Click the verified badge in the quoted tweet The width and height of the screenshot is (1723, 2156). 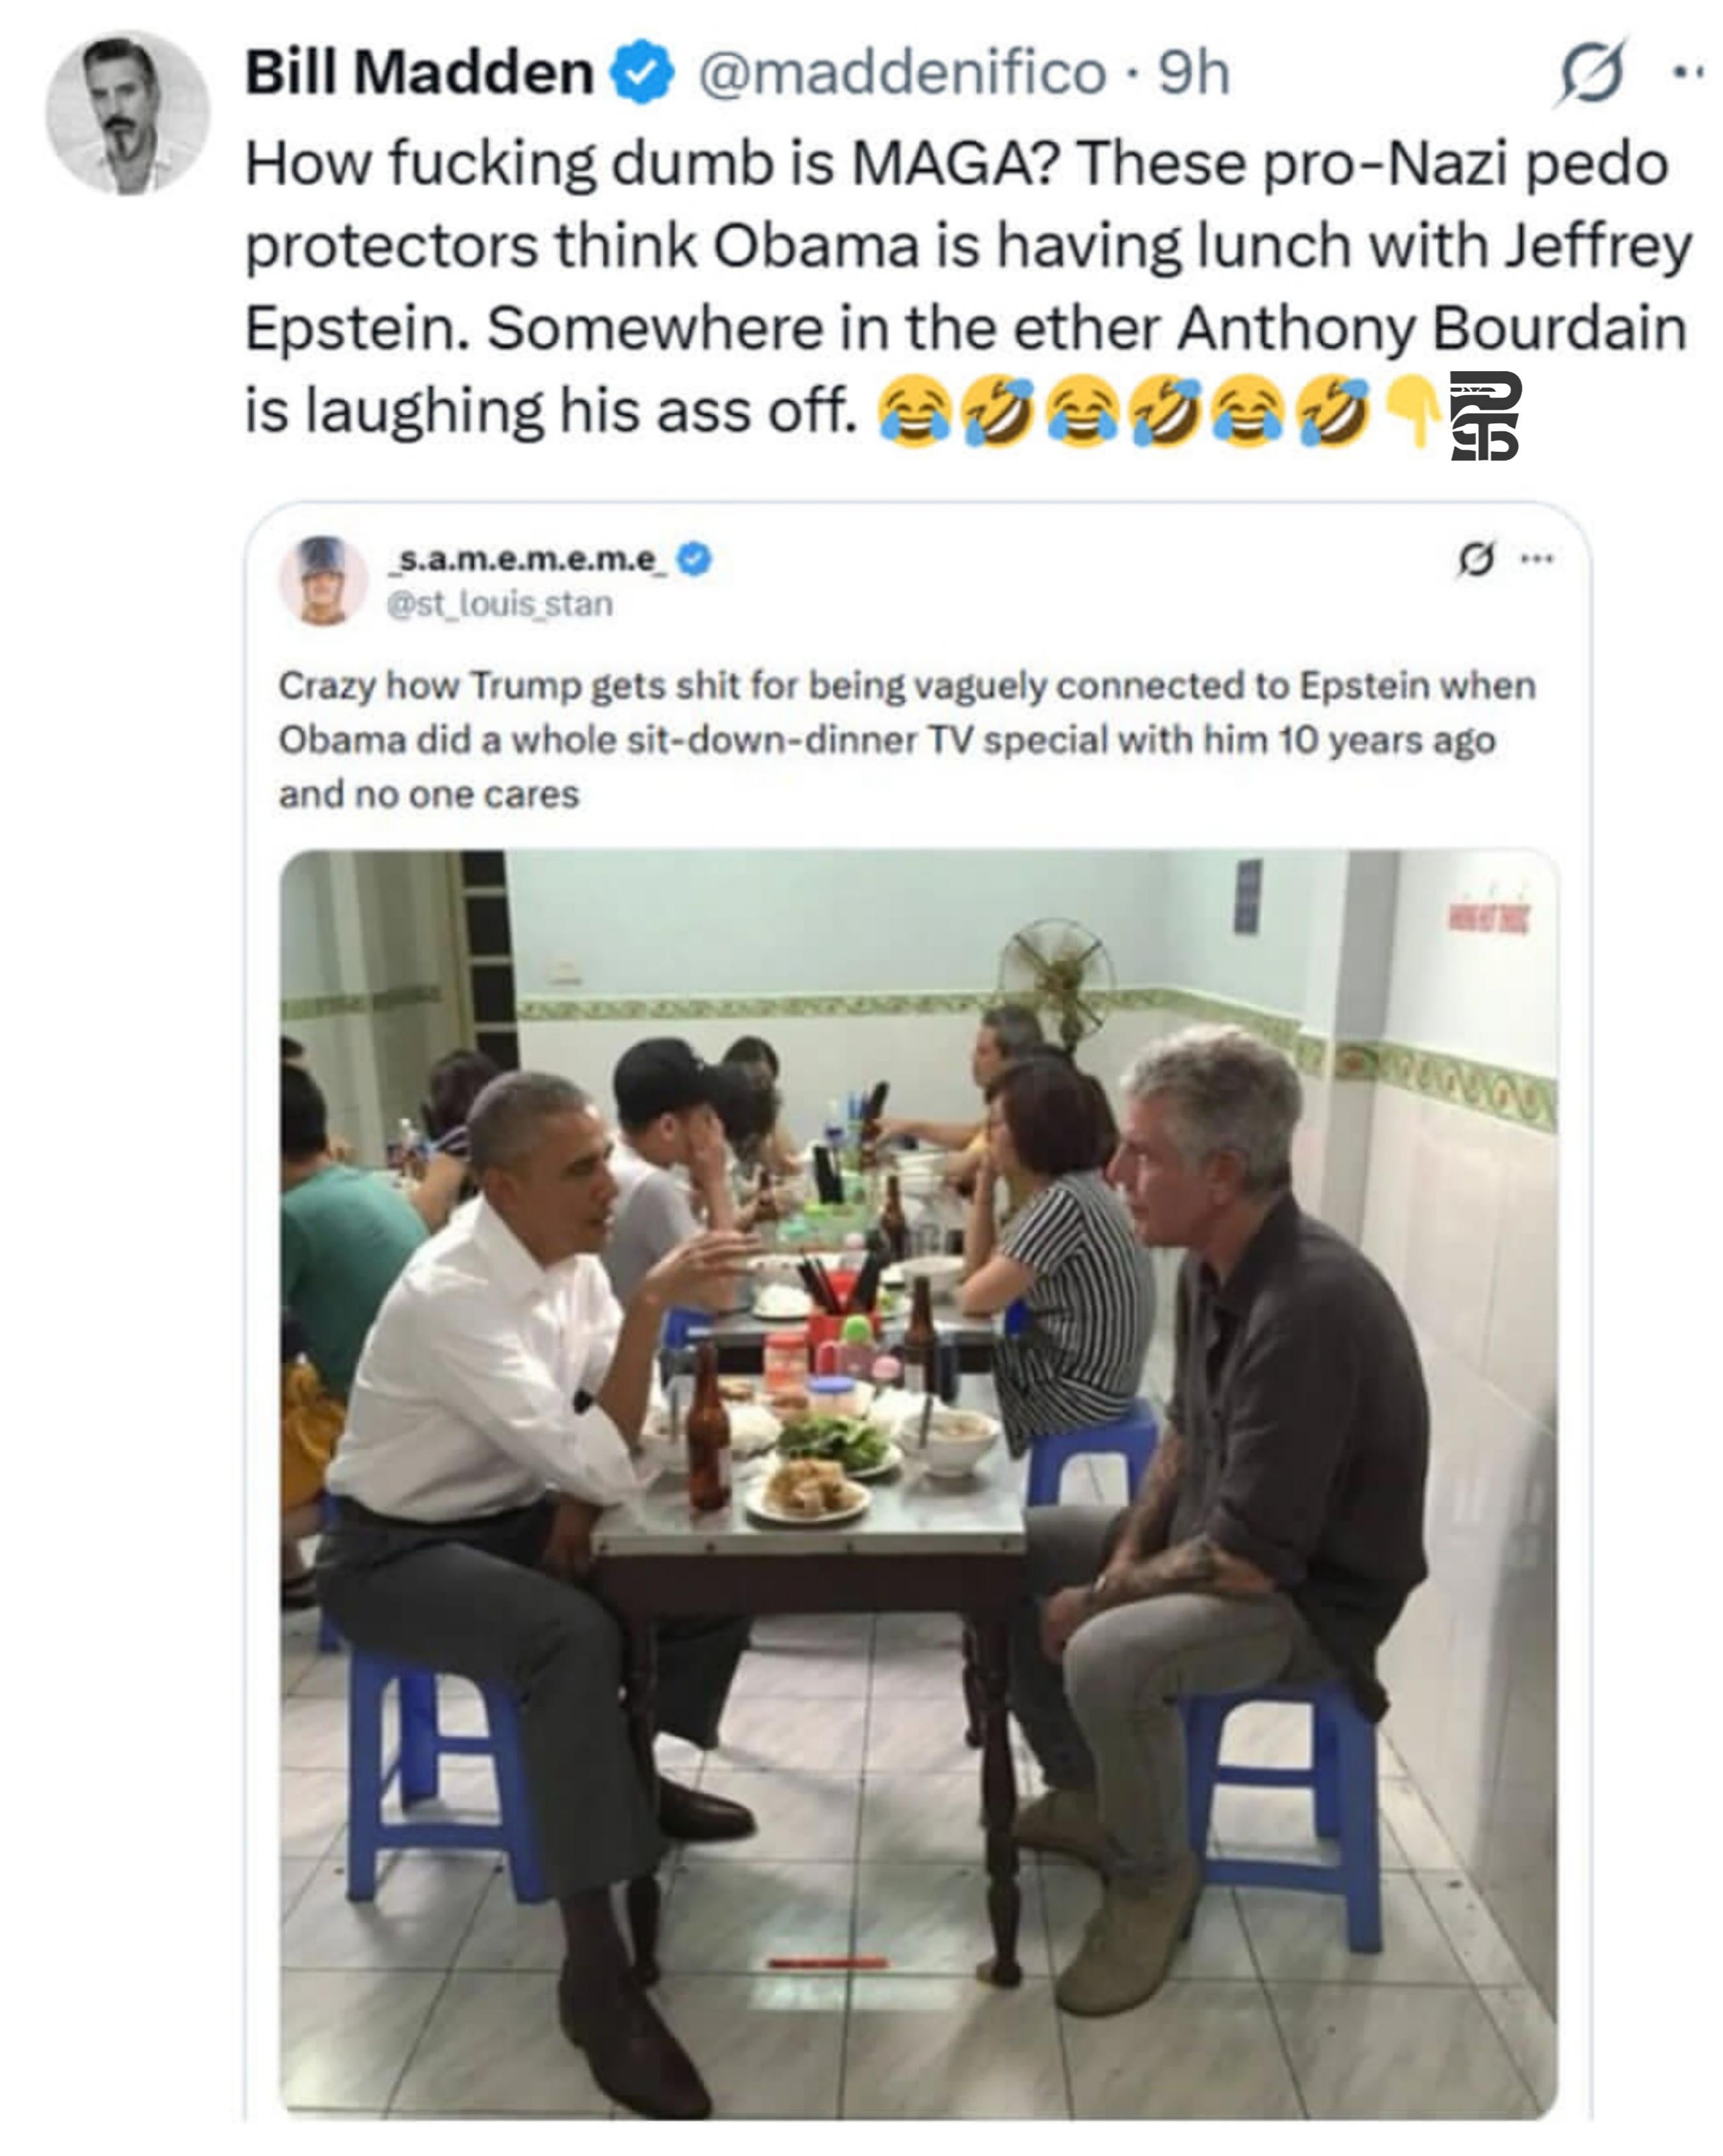[694, 559]
